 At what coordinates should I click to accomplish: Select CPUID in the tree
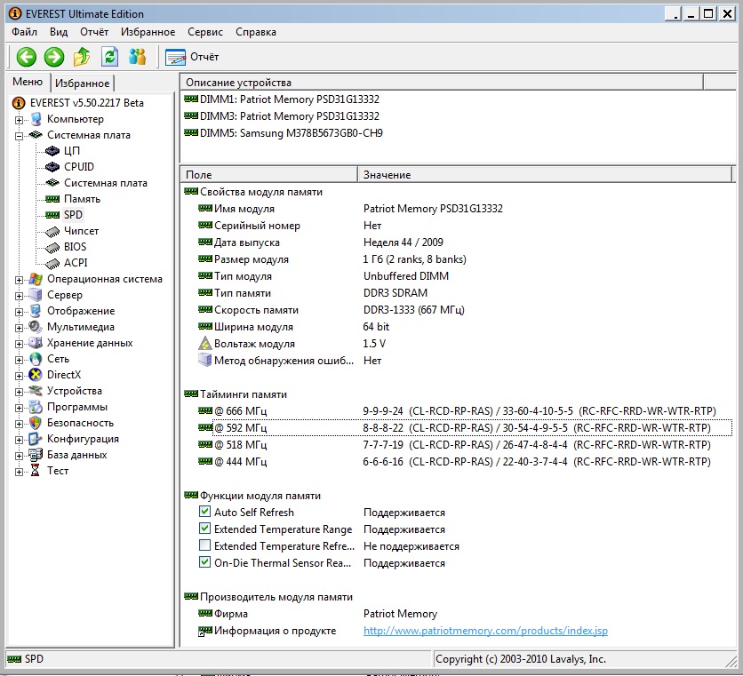[x=79, y=167]
